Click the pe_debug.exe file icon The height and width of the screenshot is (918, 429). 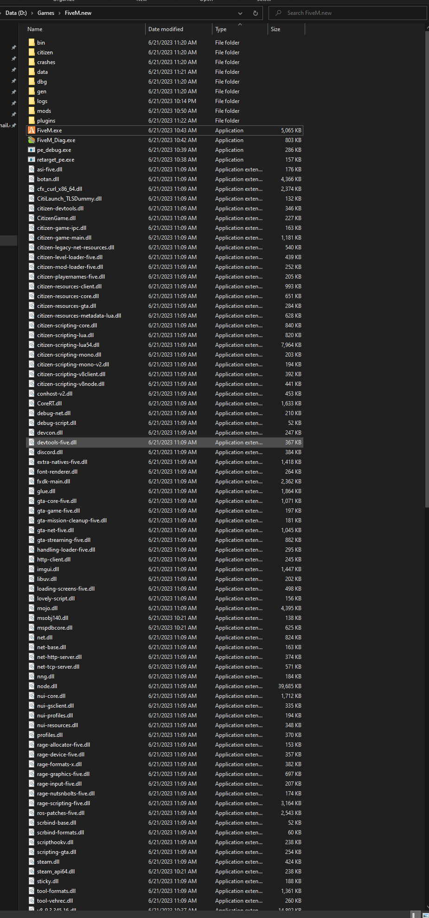[x=32, y=150]
